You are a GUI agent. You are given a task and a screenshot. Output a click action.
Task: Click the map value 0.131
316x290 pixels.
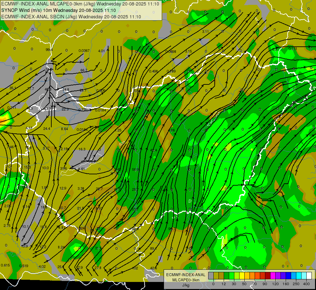(x=293, y=49)
